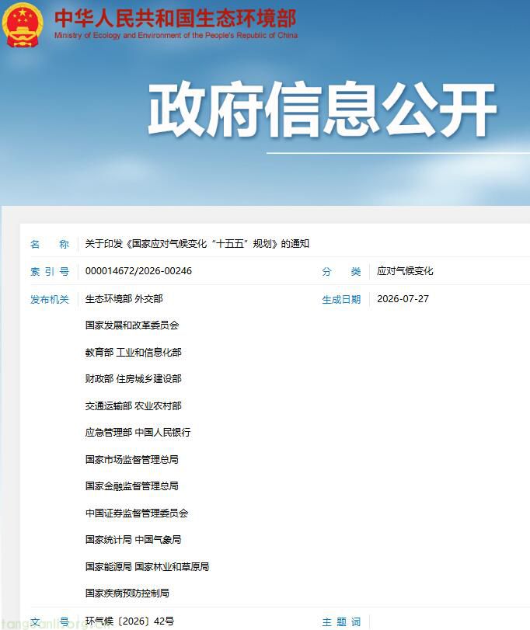
Task: Select the category value 应对气候变化
Action: pos(405,271)
